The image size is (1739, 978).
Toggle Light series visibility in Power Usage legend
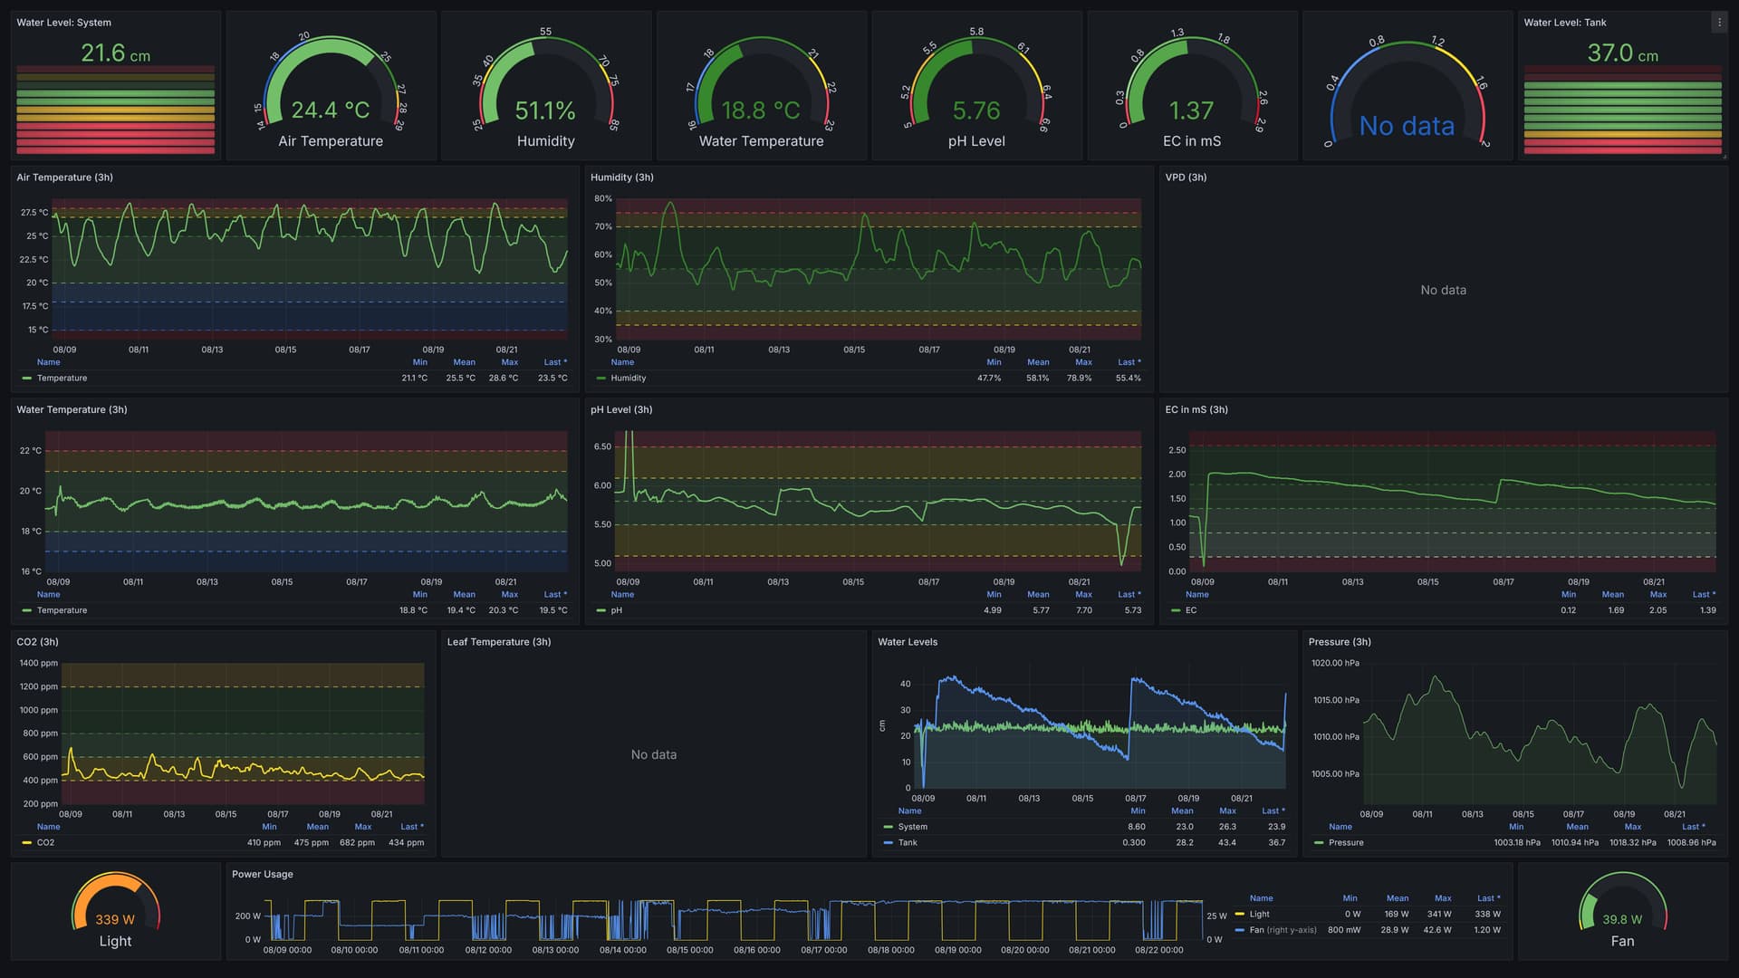(1259, 915)
